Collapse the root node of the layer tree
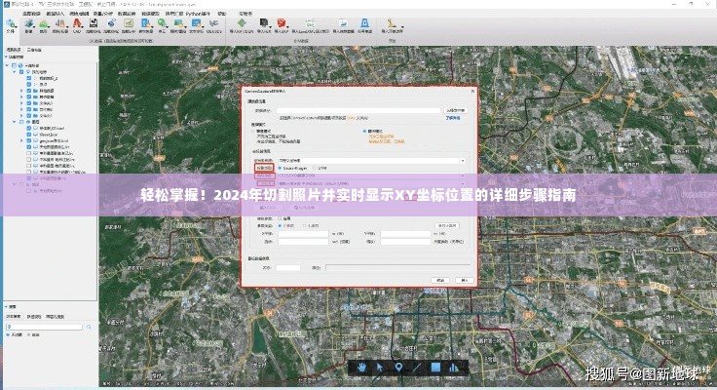Viewport: 717px width, 390px height. pyautogui.click(x=7, y=65)
